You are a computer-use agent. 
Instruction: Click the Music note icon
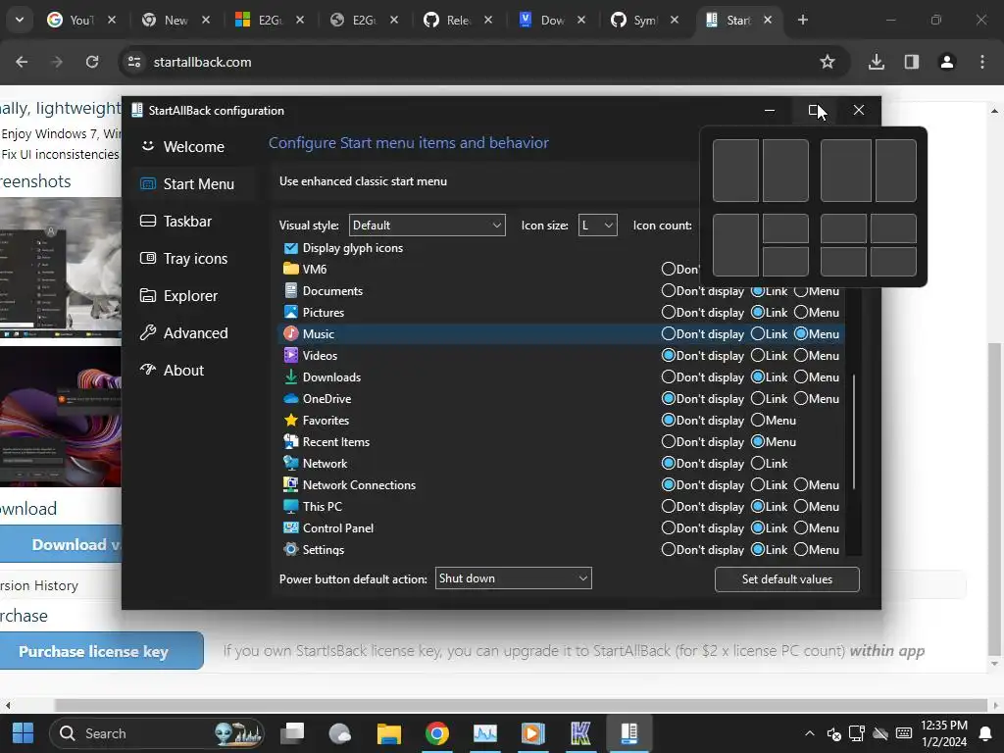[290, 333]
